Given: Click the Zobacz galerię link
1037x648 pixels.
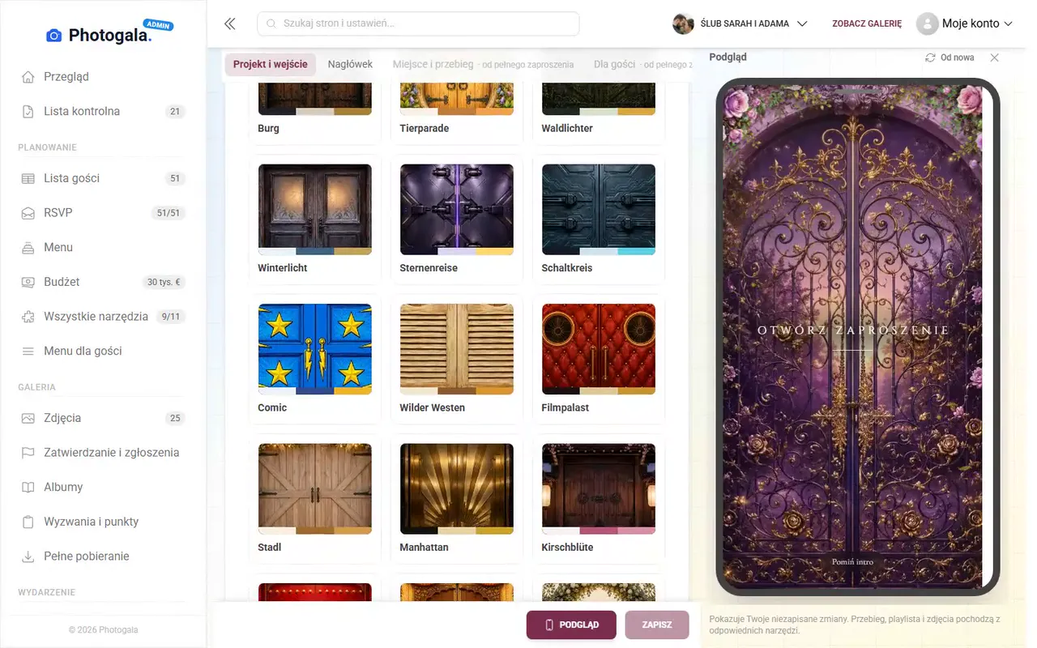Looking at the screenshot, I should pyautogui.click(x=867, y=23).
